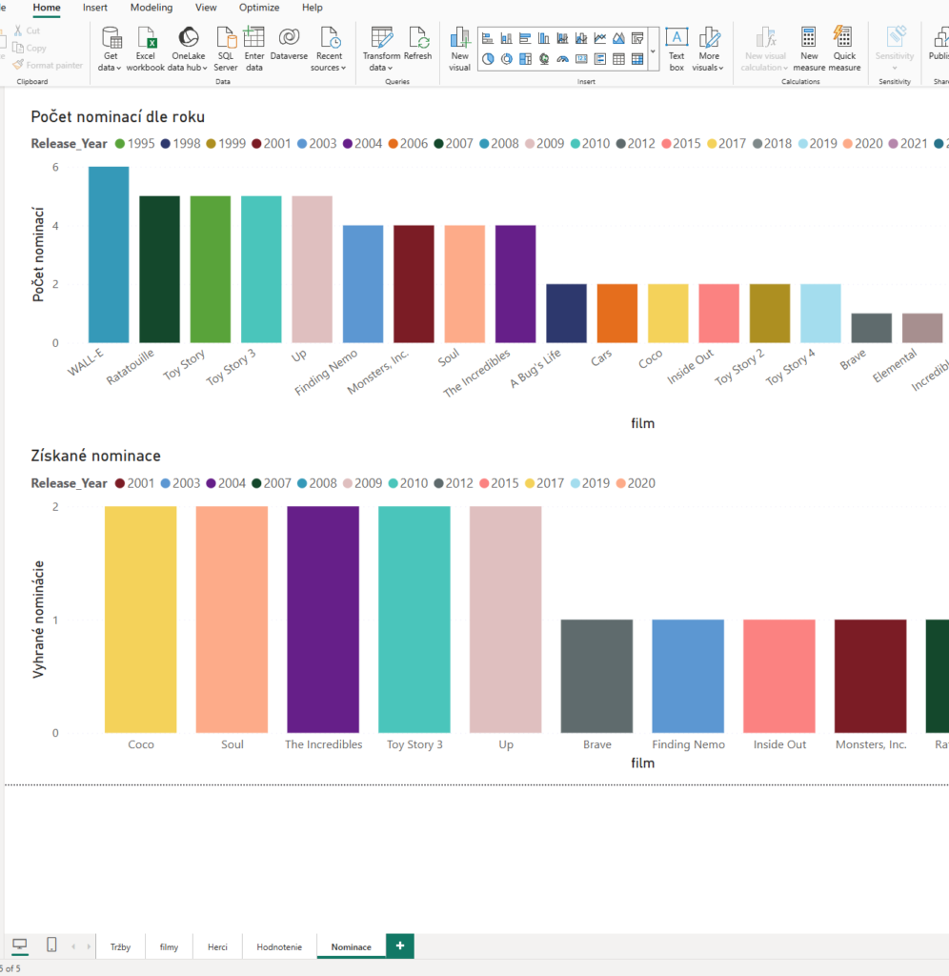
Task: Click the Soul bar in bottom chart
Action: (232, 620)
